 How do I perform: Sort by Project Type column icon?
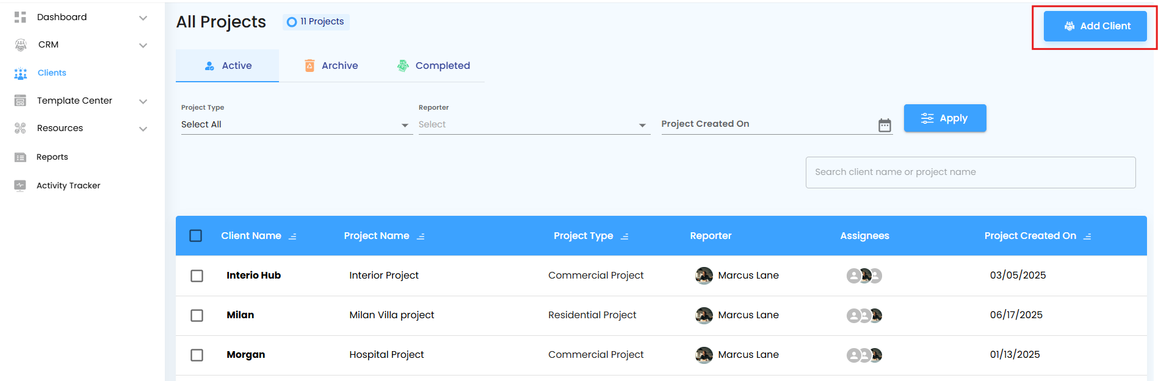click(x=624, y=237)
